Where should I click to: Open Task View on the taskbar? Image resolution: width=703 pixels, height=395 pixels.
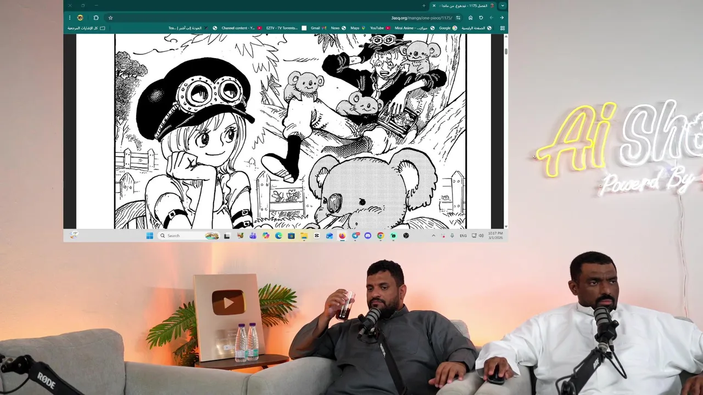pos(226,235)
